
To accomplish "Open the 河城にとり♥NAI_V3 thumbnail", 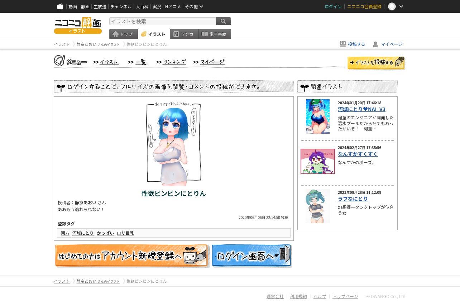I will coord(318,116).
